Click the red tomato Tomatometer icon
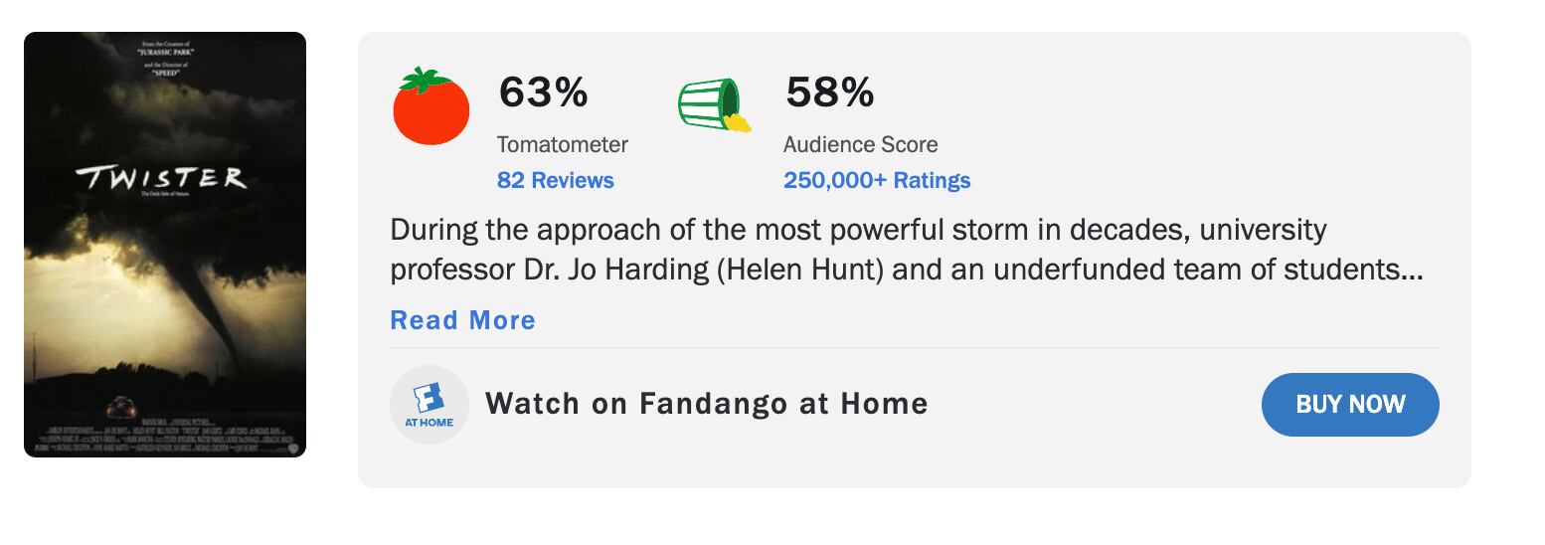 click(x=430, y=107)
